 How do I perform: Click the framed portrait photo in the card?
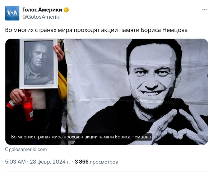(38, 64)
